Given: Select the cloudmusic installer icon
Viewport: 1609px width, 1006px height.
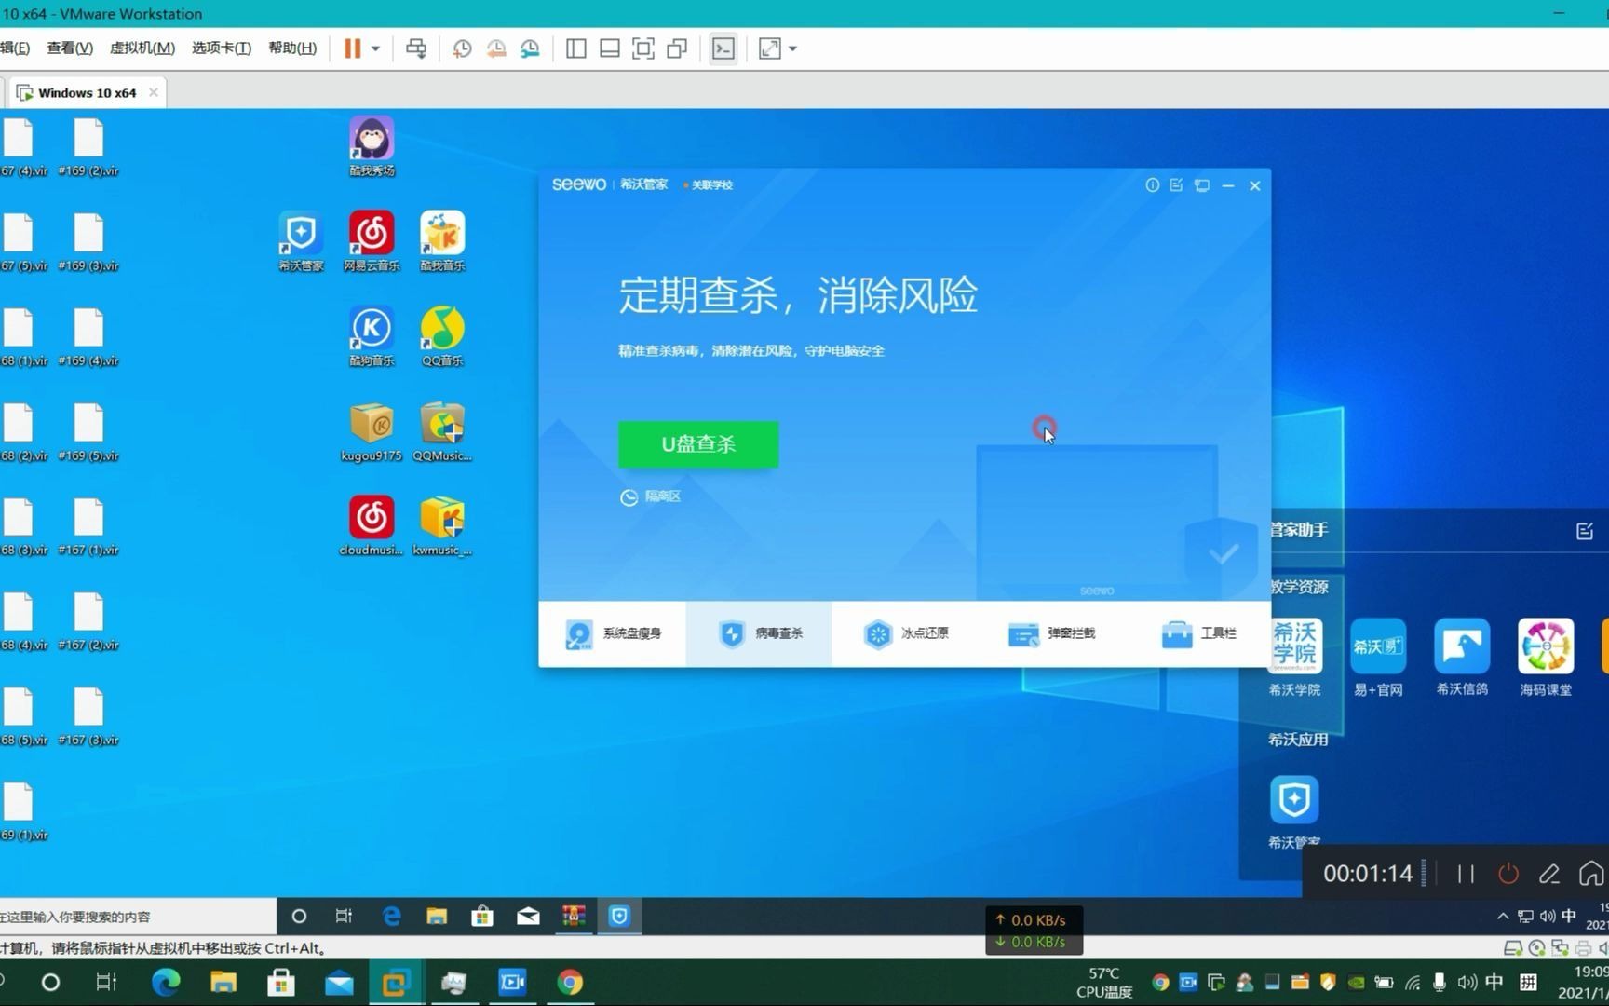Looking at the screenshot, I should click(x=372, y=525).
